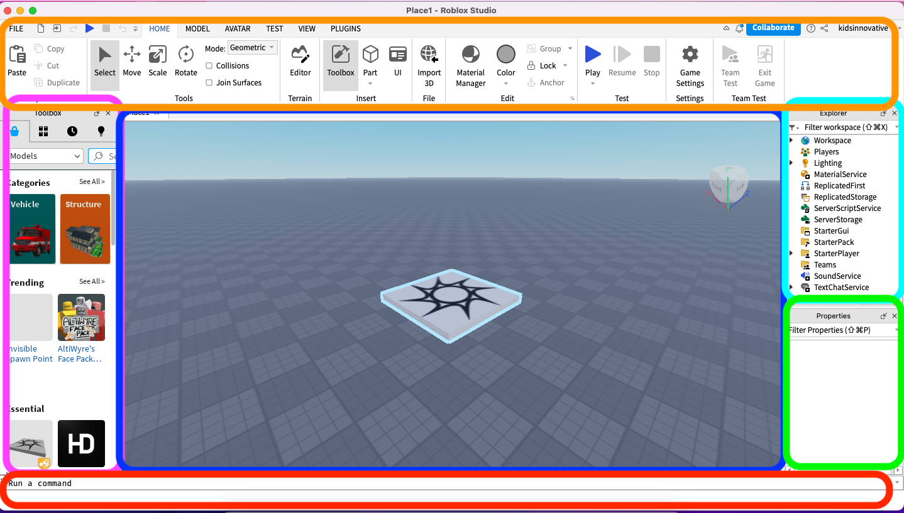
Task: Open the Lock dropdown arrow
Action: coord(565,66)
